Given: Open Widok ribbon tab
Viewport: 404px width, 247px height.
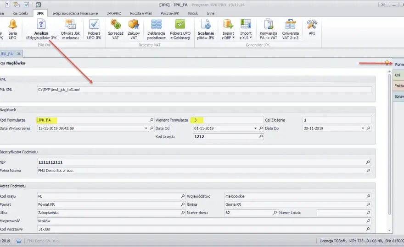Looking at the screenshot, I should 193,13.
